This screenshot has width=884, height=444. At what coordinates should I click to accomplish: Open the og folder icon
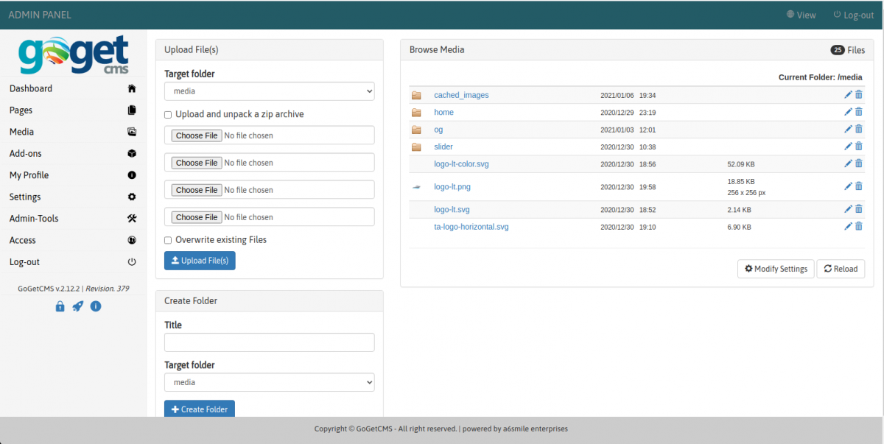click(x=416, y=130)
